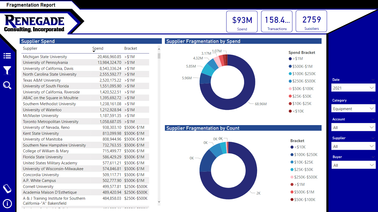Select United States Military Academy row

click(85, 163)
